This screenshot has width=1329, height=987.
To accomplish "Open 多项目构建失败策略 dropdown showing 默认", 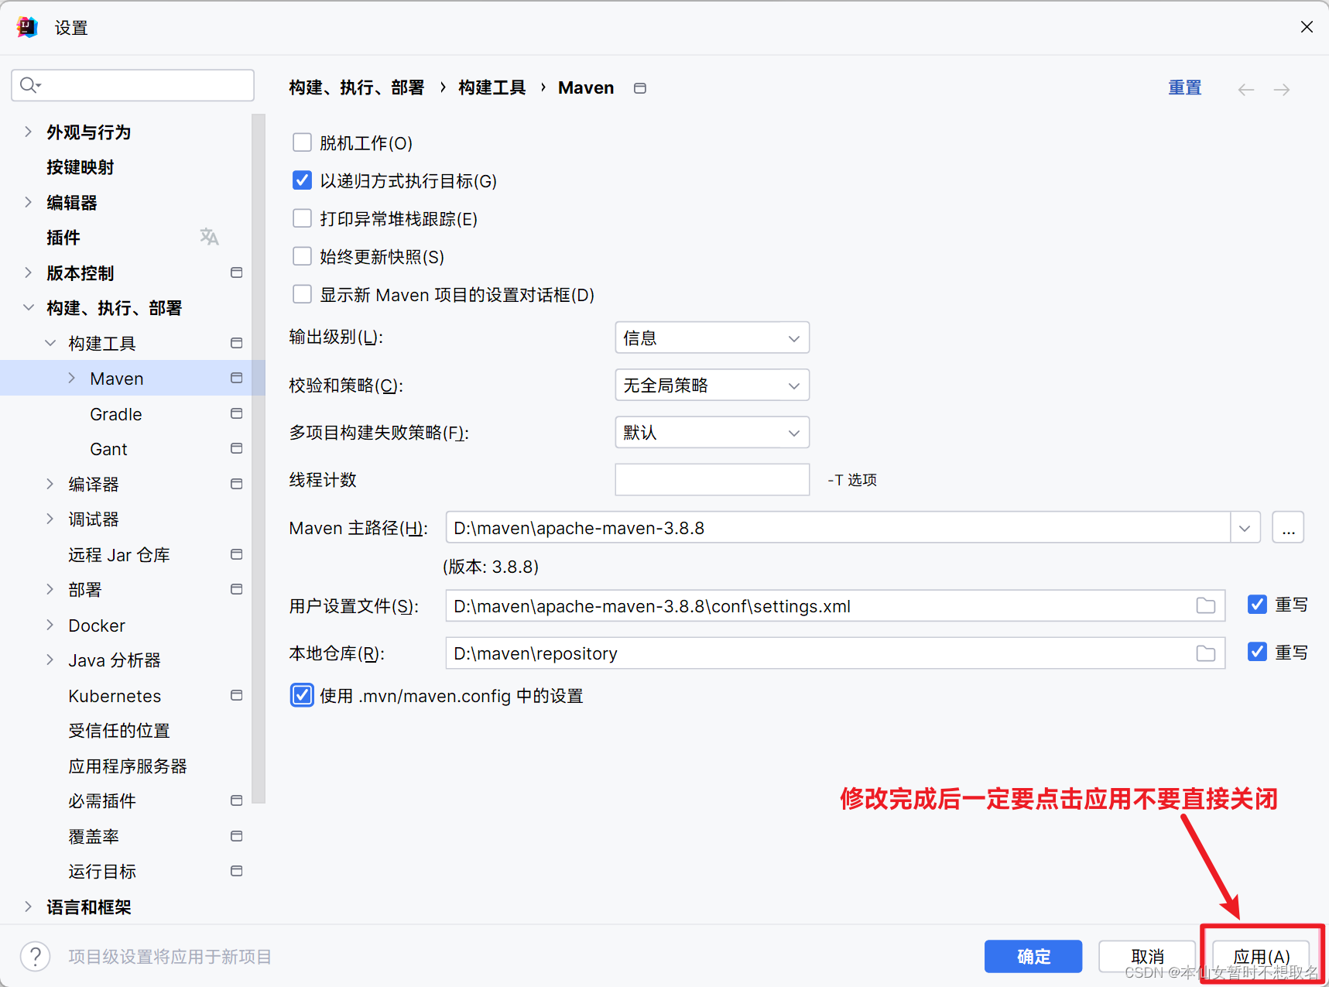I will tap(712, 432).
